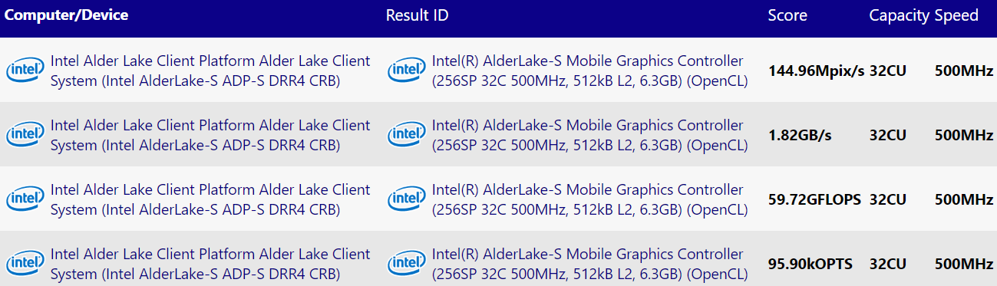Open Mobile Graphics Controller result for 144.96Mpix/s
The width and height of the screenshot is (997, 286).
click(x=589, y=71)
